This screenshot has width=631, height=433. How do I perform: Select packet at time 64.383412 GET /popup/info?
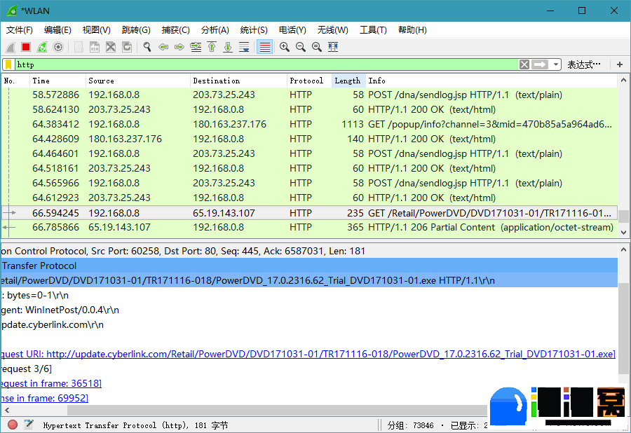(309, 124)
